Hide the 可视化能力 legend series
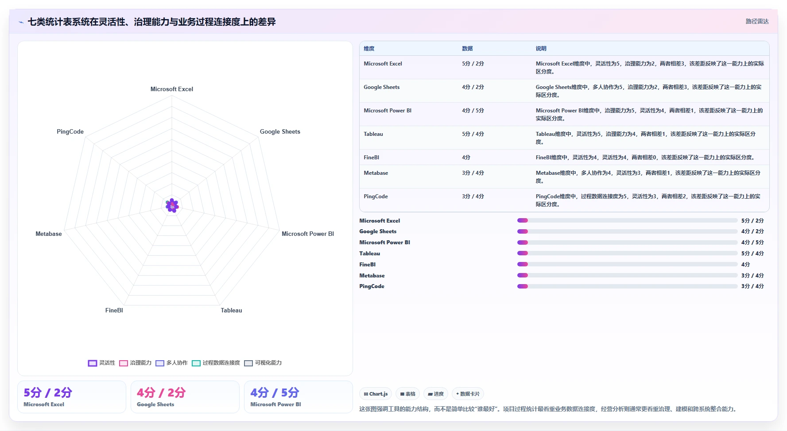This screenshot has width=787, height=431. [x=263, y=363]
